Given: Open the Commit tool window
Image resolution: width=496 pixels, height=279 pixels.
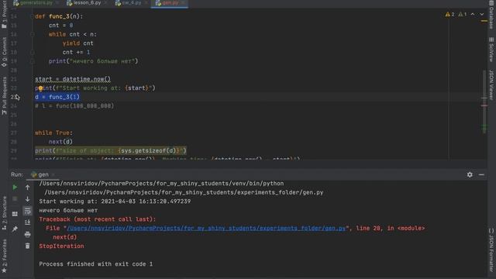Looking at the screenshot, I should [4, 52].
